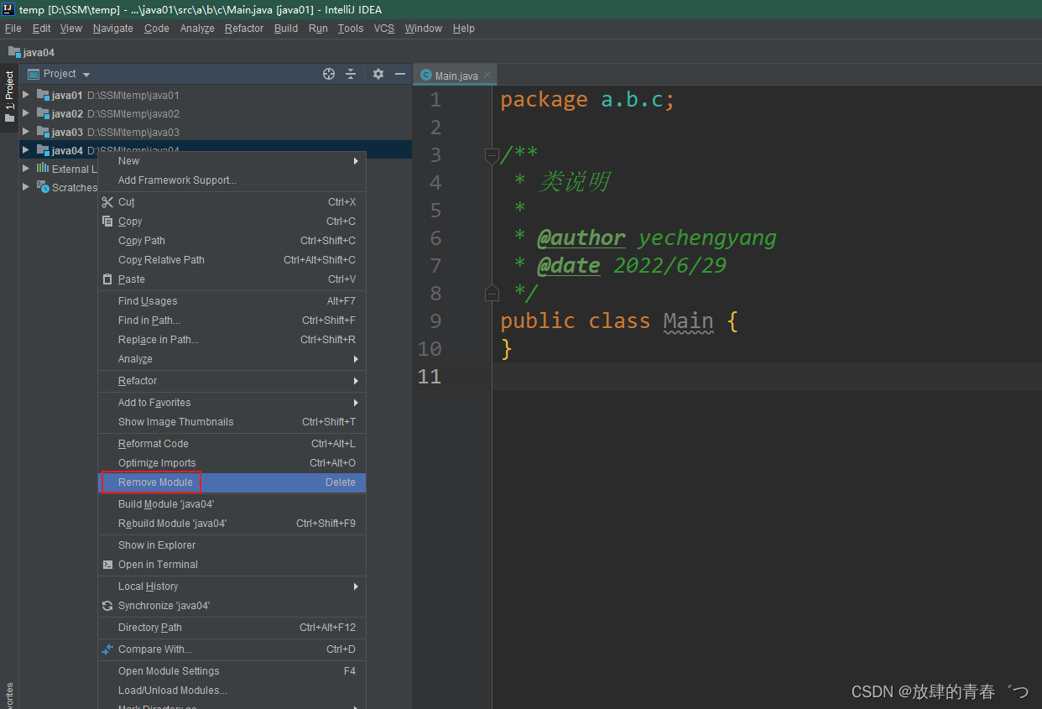Open the Navigate menu
Screen dimensions: 1042x709
pos(113,29)
